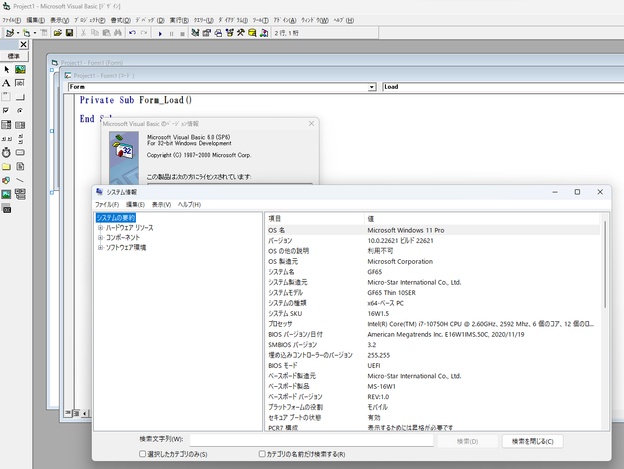
Task: Select the FileListBox control tool
Action: click(20, 166)
